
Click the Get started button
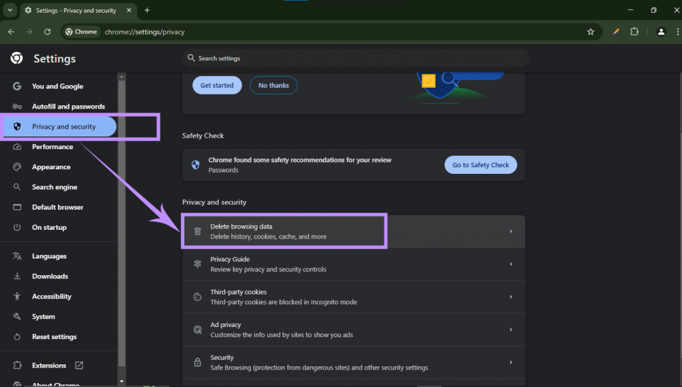pos(217,85)
